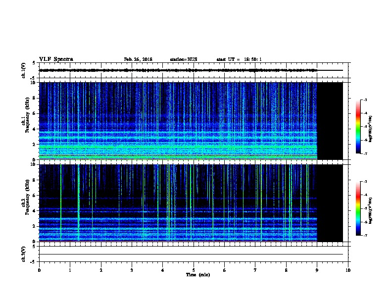Click time axis tick label "7"
392x303 pixels.
pos(255,270)
